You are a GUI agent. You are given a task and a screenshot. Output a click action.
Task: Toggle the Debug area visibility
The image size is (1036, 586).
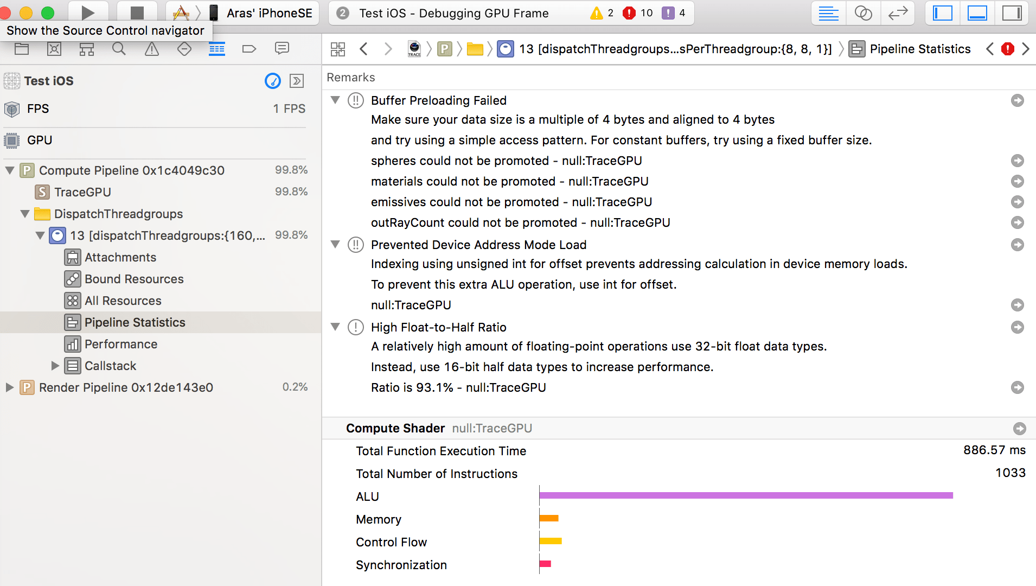pyautogui.click(x=977, y=13)
